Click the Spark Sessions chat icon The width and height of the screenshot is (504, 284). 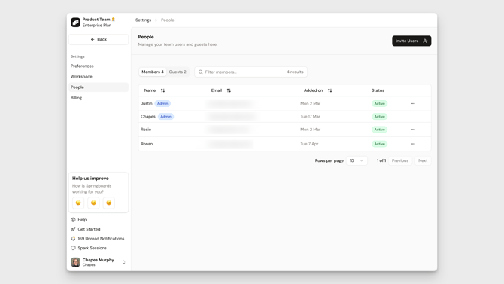[73, 248]
